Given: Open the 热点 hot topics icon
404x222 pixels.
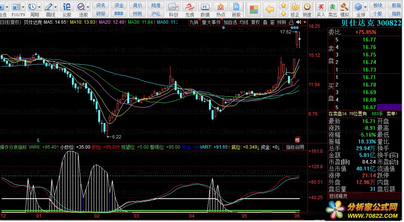Looking at the screenshot, I should [221, 7].
